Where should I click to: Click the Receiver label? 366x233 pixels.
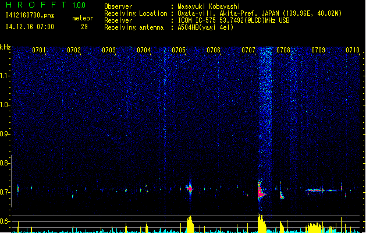point(118,20)
